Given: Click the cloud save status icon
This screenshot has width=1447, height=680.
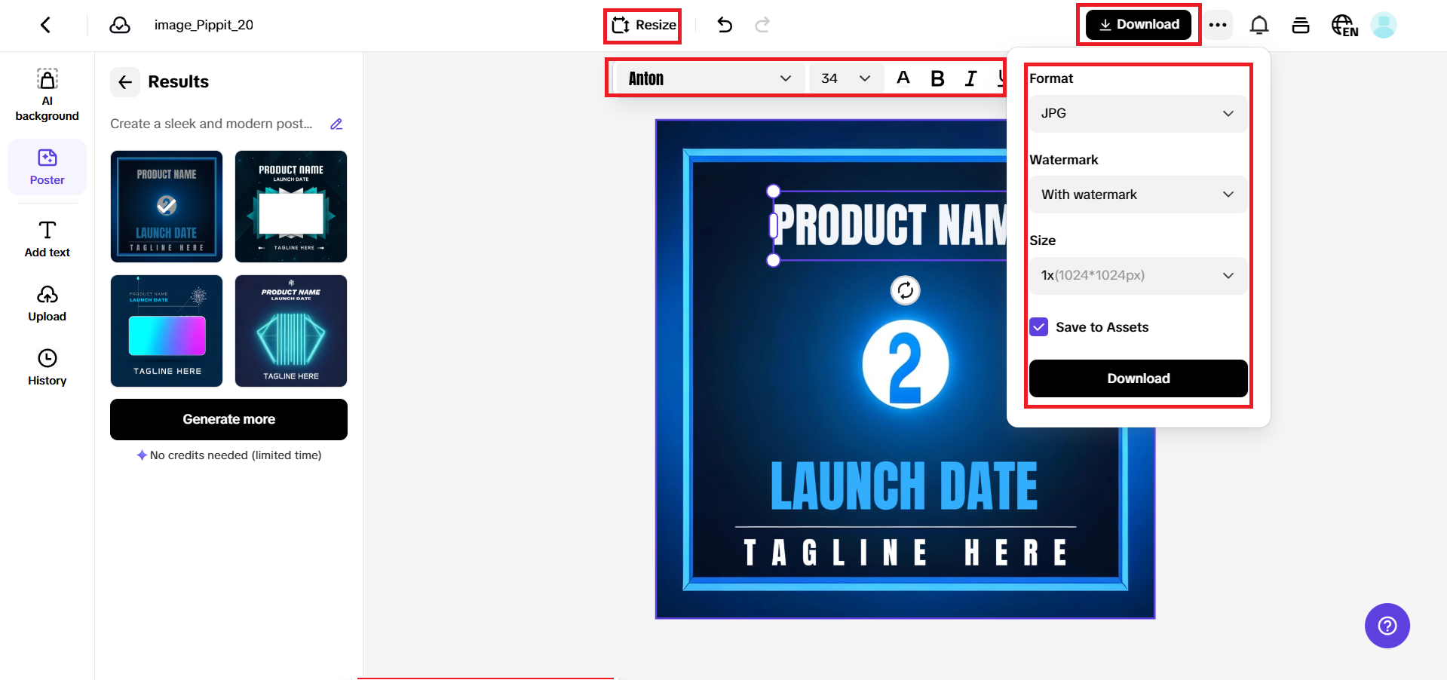Looking at the screenshot, I should [120, 24].
